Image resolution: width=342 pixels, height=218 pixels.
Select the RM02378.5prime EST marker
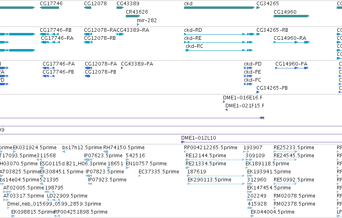tap(275, 208)
